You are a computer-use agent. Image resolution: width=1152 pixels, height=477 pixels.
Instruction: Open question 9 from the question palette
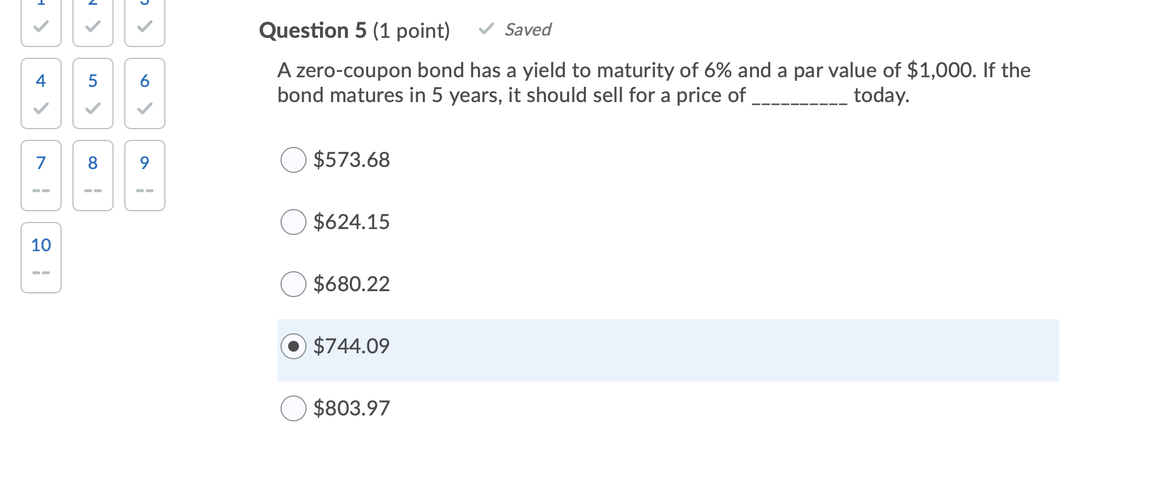(x=143, y=174)
